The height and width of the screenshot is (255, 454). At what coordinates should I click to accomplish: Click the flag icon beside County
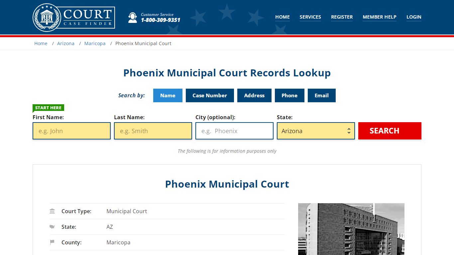52,242
